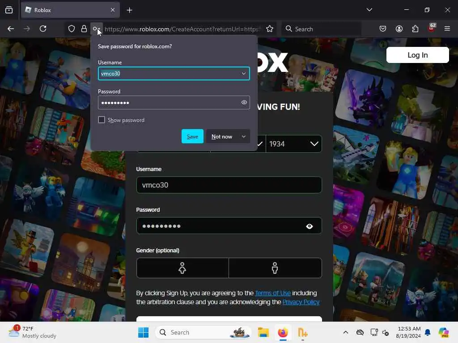458x343 pixels.
Task: List all tabs dropdown arrow
Action: (x=369, y=10)
